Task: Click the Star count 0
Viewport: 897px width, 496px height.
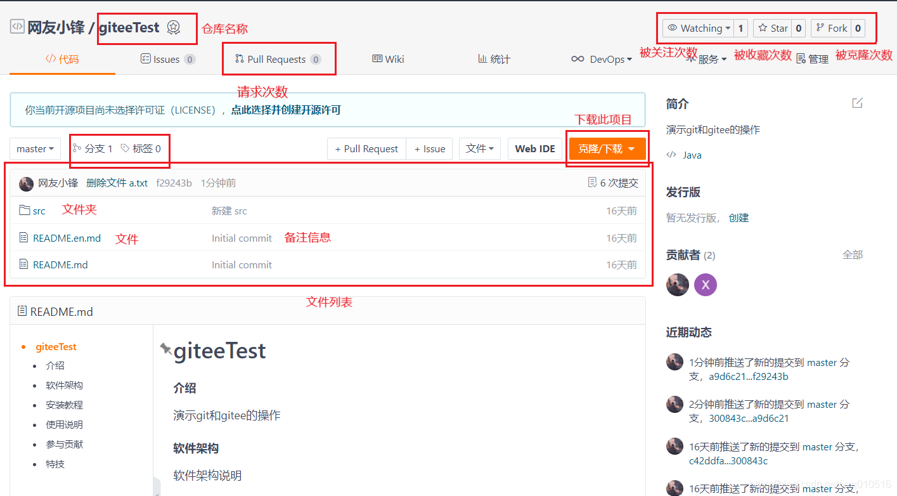Action: pyautogui.click(x=799, y=28)
